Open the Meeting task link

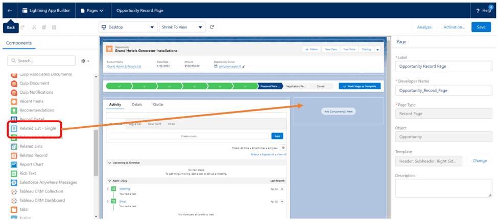(125, 189)
